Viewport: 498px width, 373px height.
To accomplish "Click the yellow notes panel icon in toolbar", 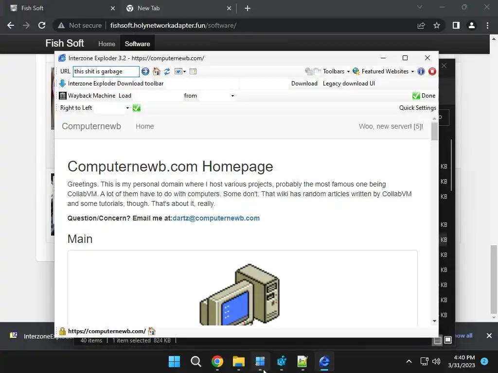I will click(x=193, y=71).
